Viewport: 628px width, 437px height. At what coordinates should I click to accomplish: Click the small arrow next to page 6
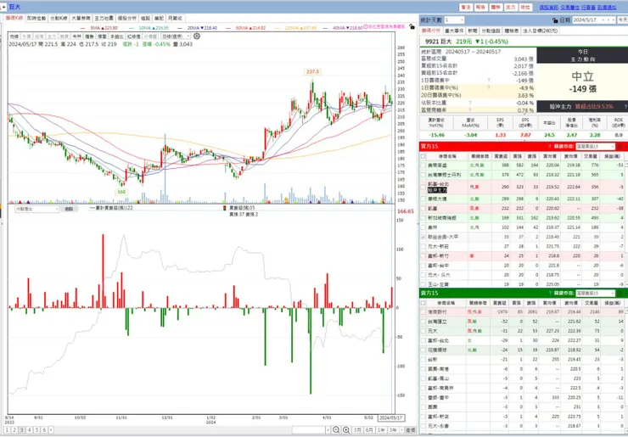[51, 430]
